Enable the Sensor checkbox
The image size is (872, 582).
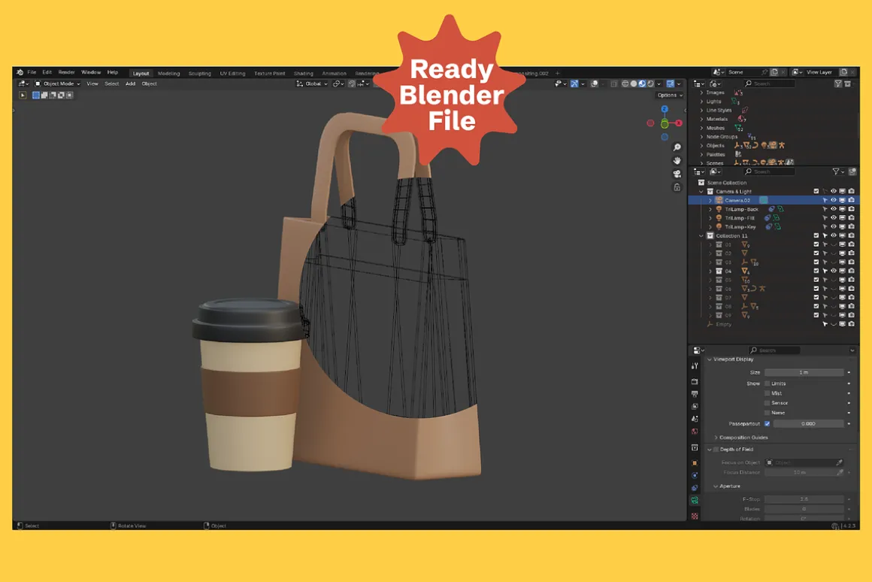[x=768, y=403]
